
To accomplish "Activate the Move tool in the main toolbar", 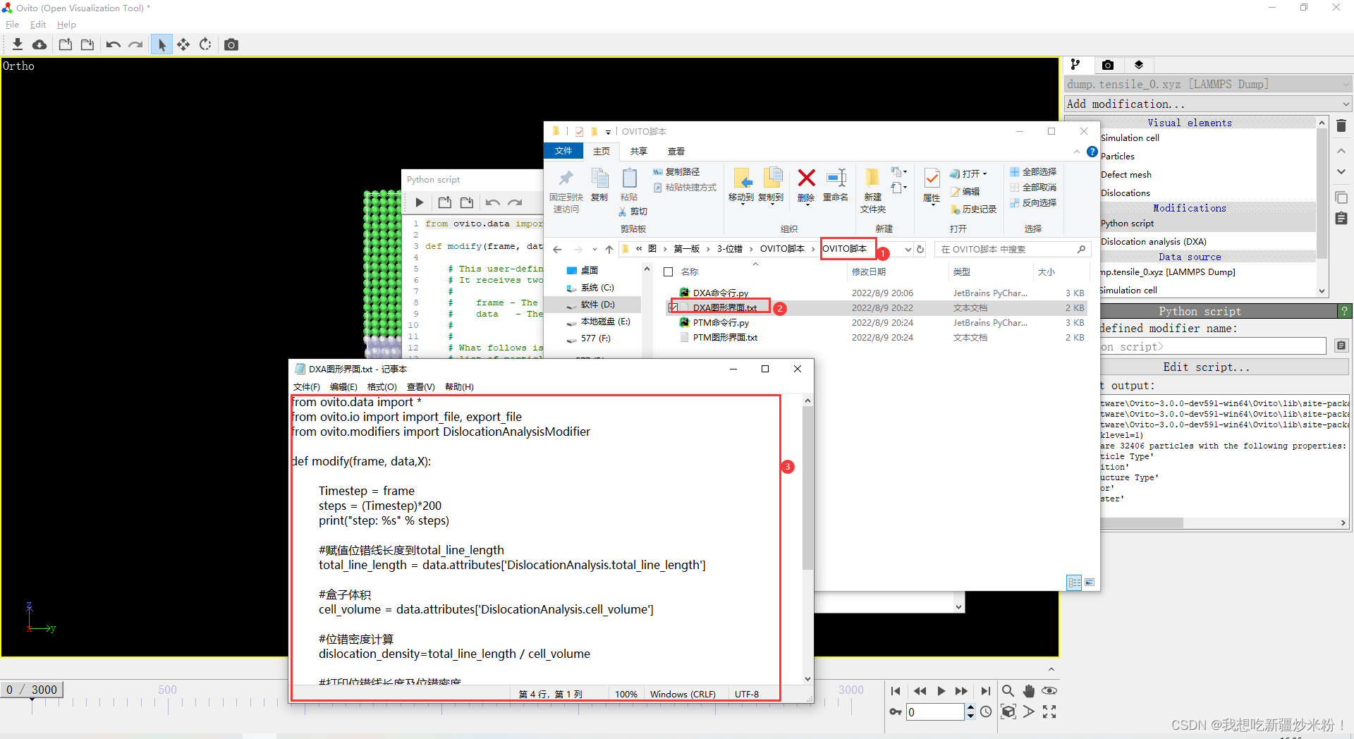I will click(183, 44).
